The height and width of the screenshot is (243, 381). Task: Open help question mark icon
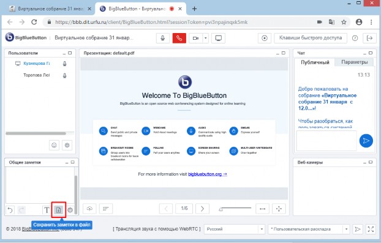(x=355, y=38)
